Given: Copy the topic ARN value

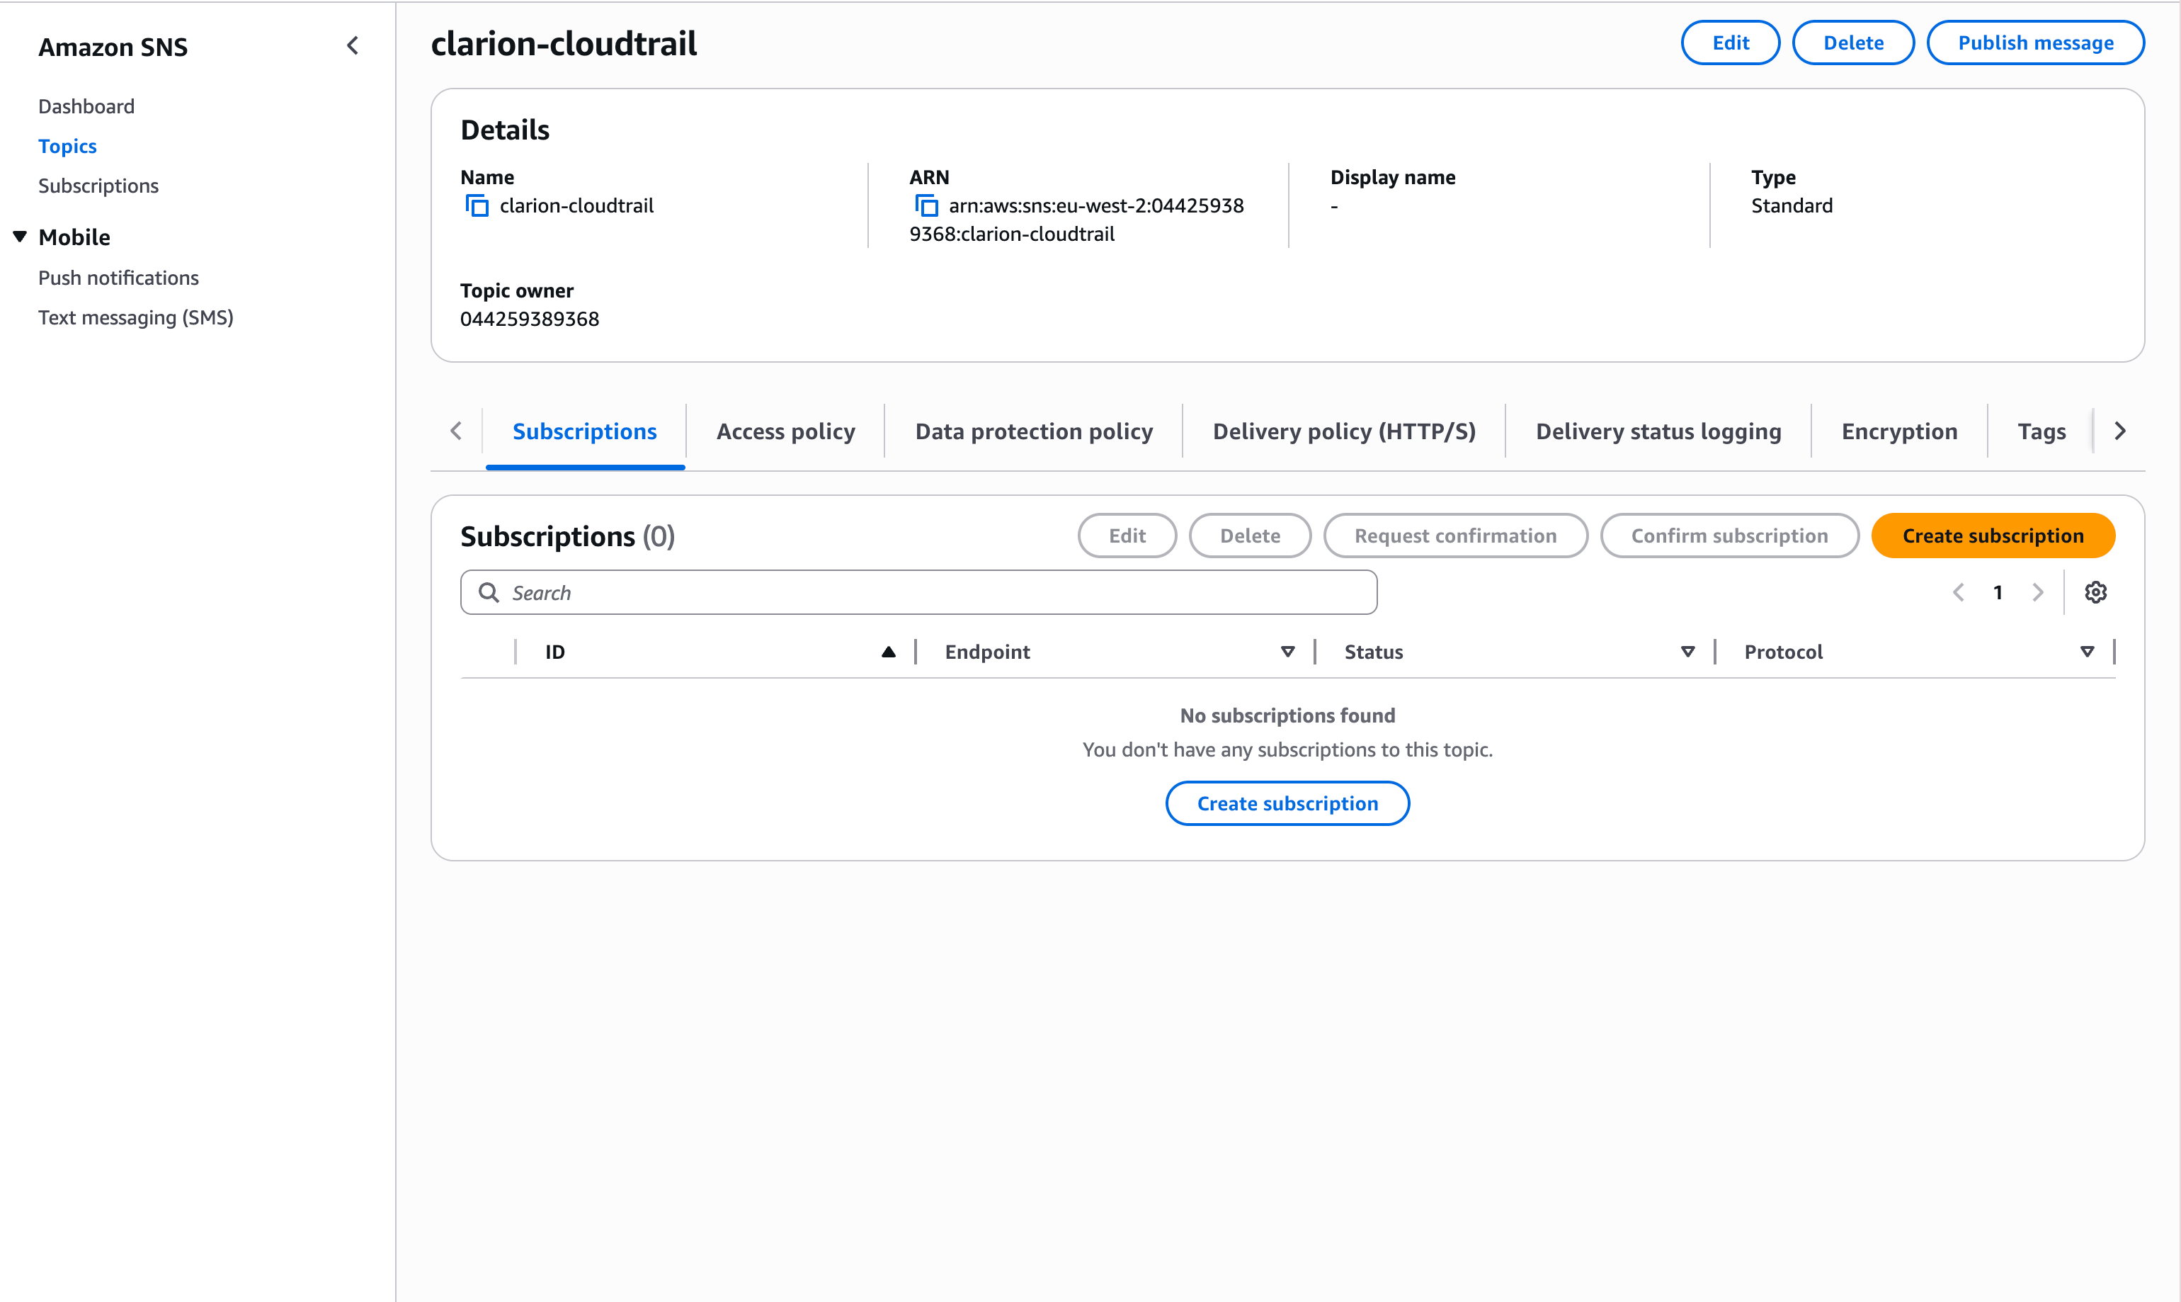Looking at the screenshot, I should click(926, 206).
